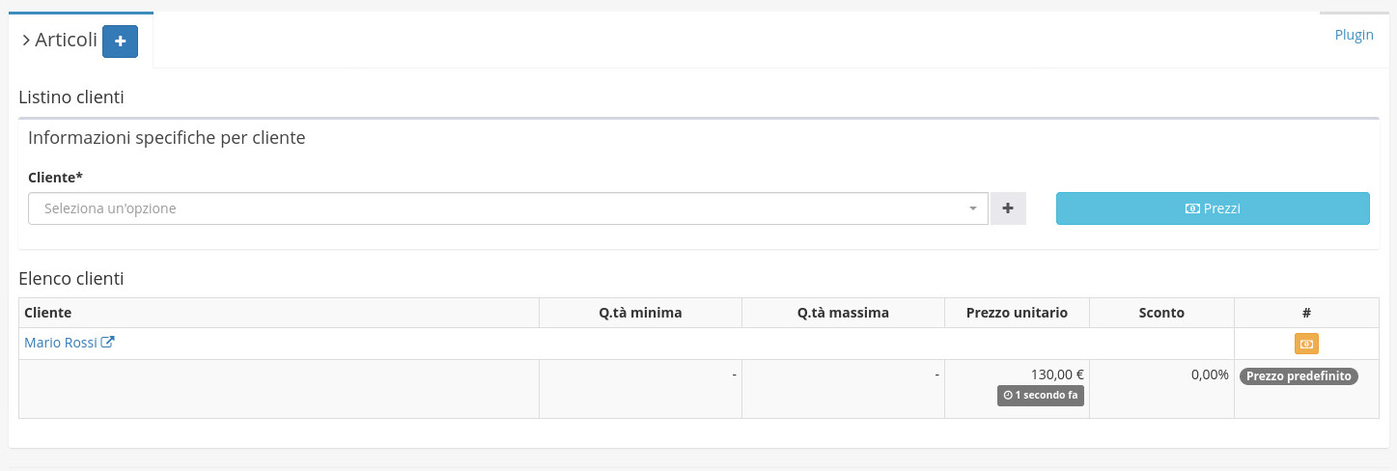Click the "1 secondo fa" timestamp badge
The width and height of the screenshot is (1397, 471).
tap(1041, 395)
